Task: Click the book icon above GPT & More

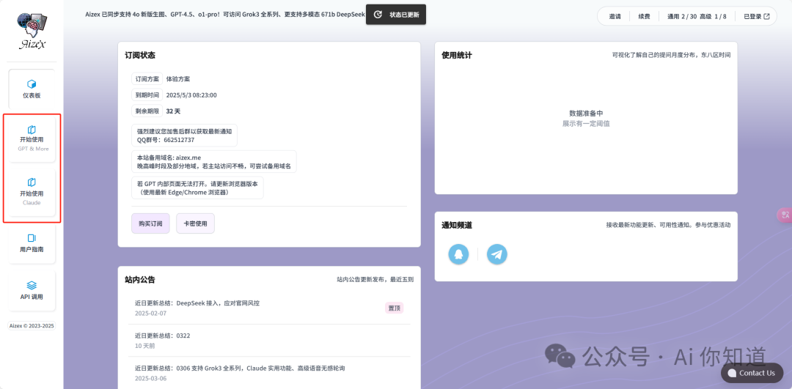Action: tap(32, 130)
